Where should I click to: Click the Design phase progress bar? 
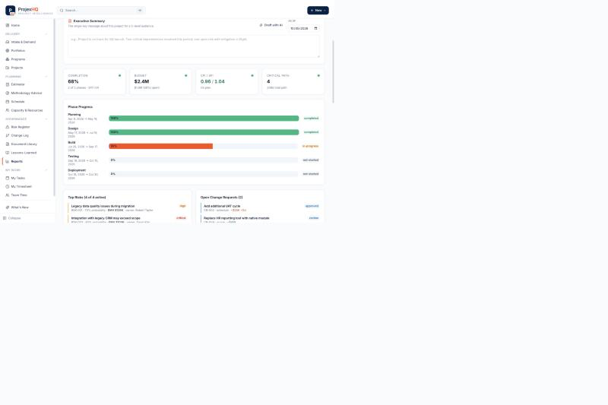[x=204, y=132]
